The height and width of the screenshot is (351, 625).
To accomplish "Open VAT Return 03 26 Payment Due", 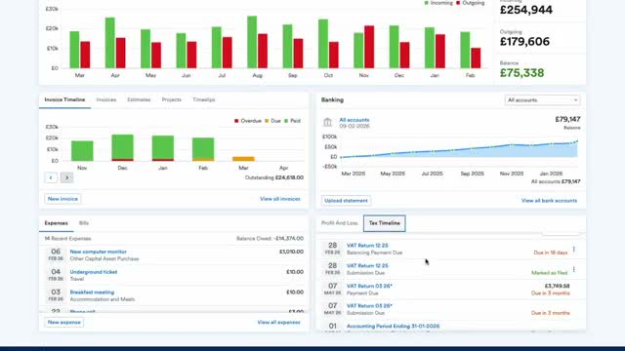I will (x=369, y=286).
